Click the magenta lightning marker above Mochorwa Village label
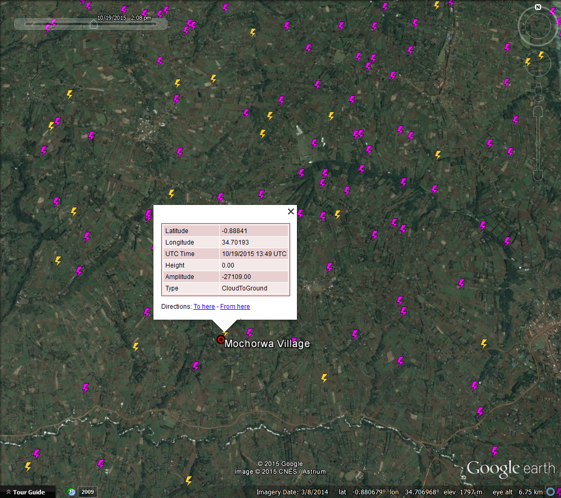561x498 pixels. click(x=250, y=333)
